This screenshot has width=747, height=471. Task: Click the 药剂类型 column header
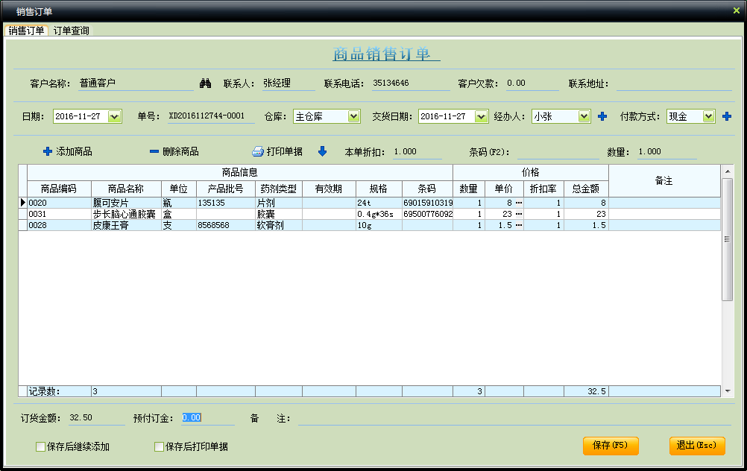pos(279,189)
